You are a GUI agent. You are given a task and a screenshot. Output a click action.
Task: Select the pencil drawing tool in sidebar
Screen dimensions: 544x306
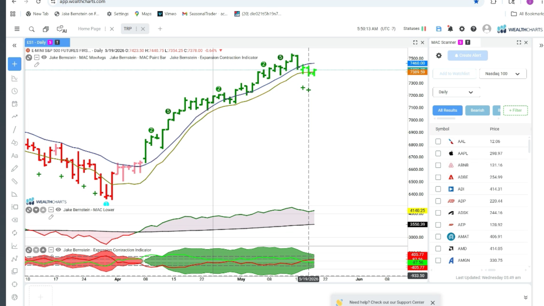[x=14, y=169]
